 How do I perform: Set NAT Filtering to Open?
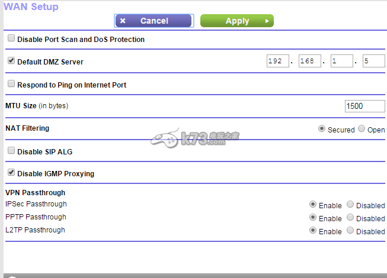coord(362,128)
